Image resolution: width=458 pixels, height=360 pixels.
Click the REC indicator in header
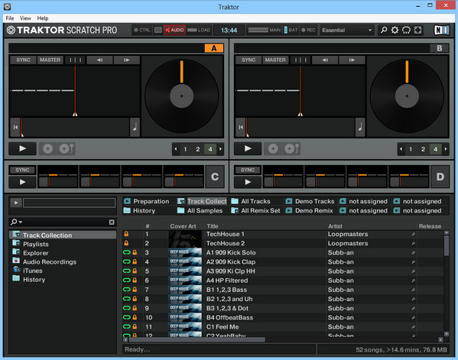point(308,30)
